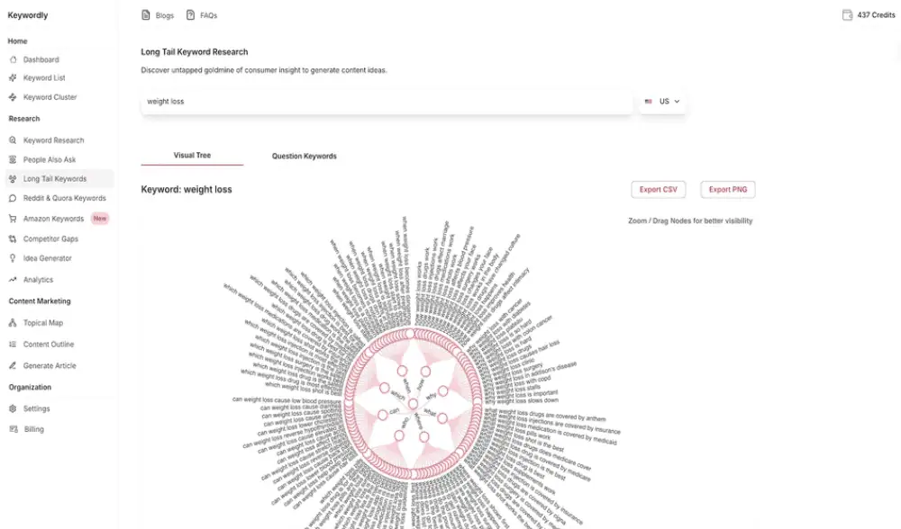Click the Competitor Gaps icon

(13, 239)
